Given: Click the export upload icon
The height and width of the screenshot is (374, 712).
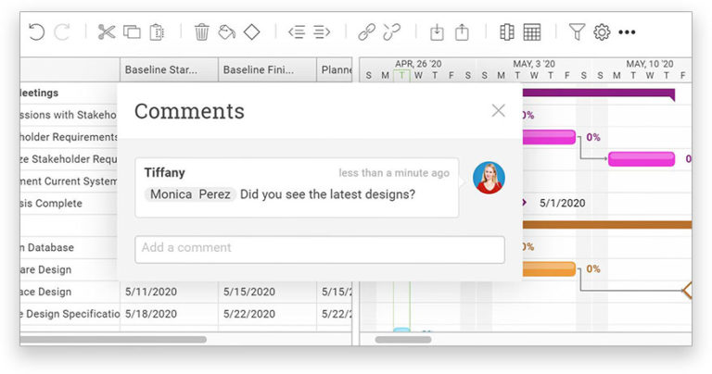Looking at the screenshot, I should point(462,32).
